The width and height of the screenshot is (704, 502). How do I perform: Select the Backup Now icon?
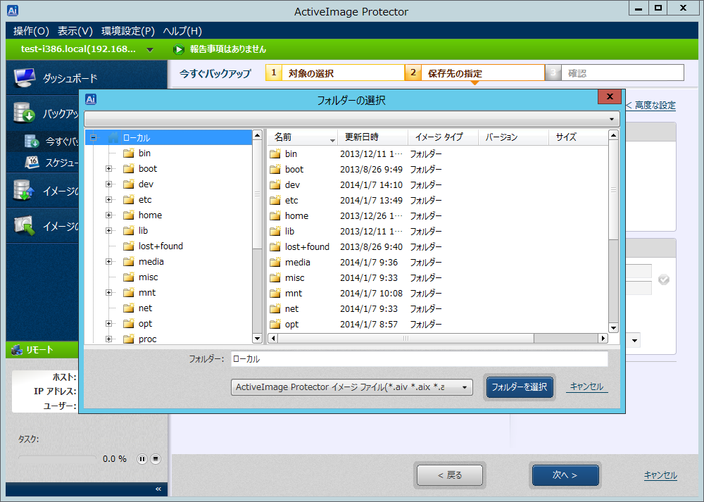32,141
